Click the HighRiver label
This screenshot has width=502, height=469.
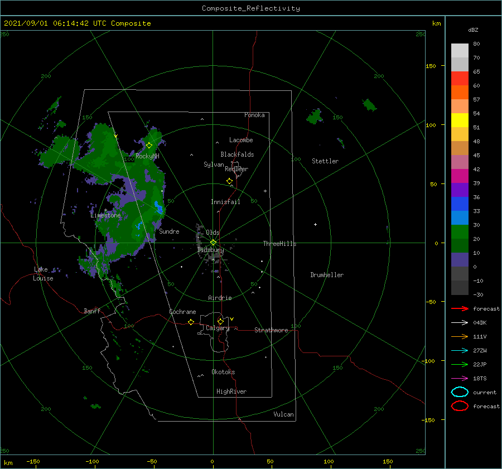pyautogui.click(x=231, y=391)
